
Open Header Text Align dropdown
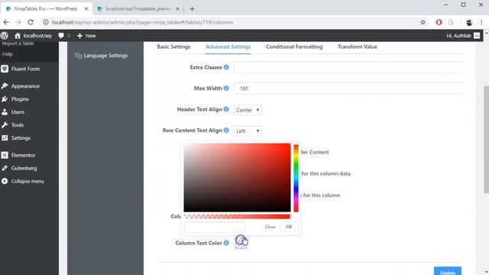(x=248, y=110)
